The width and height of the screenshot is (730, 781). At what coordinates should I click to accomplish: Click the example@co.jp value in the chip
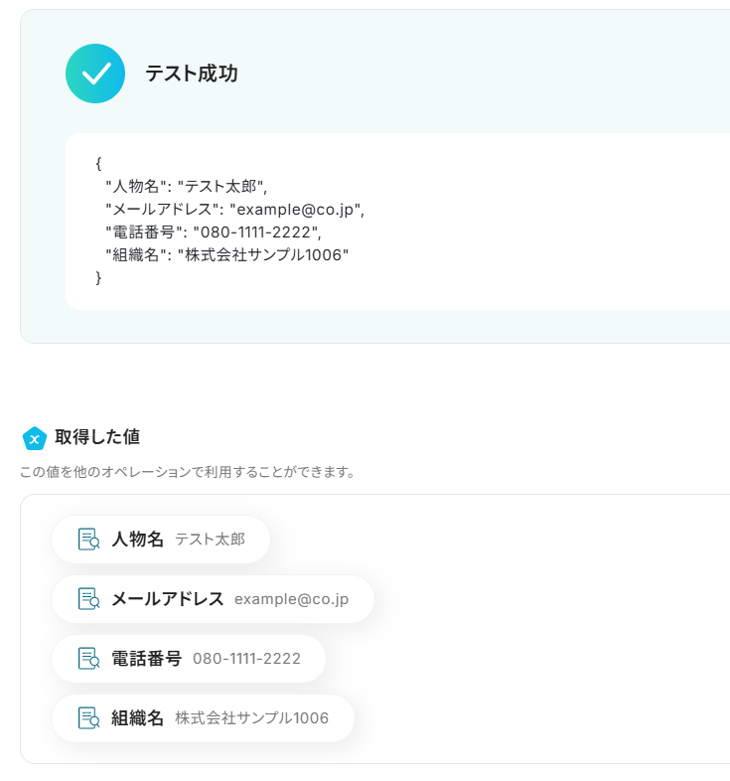(291, 599)
